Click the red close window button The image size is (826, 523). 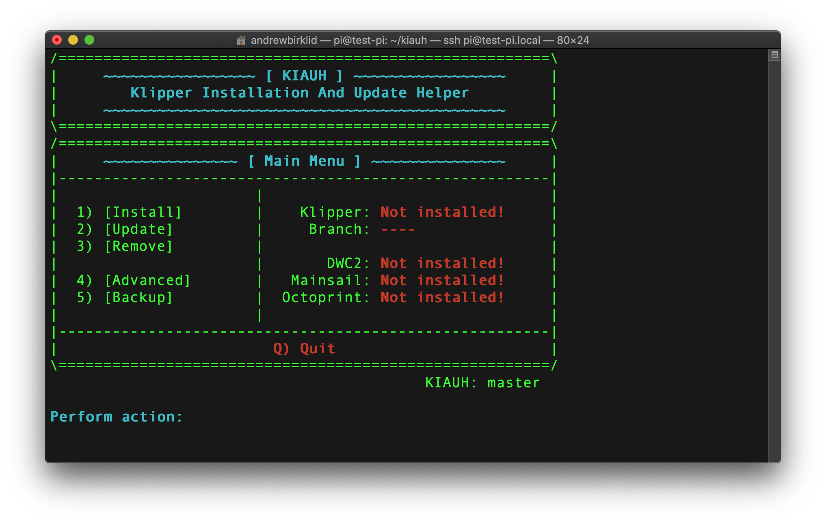pyautogui.click(x=57, y=40)
